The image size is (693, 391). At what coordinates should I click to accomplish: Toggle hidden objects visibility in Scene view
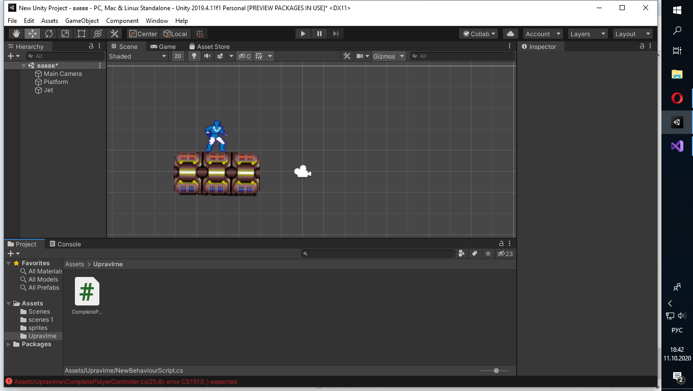(x=245, y=56)
